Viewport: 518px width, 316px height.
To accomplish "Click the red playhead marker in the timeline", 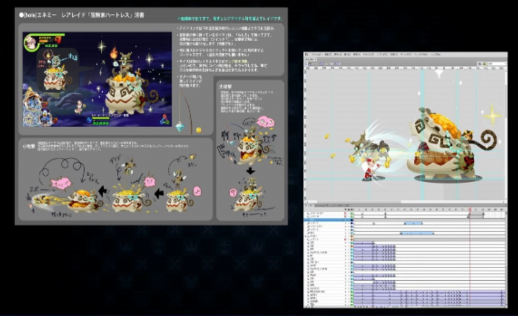I will click(x=470, y=210).
